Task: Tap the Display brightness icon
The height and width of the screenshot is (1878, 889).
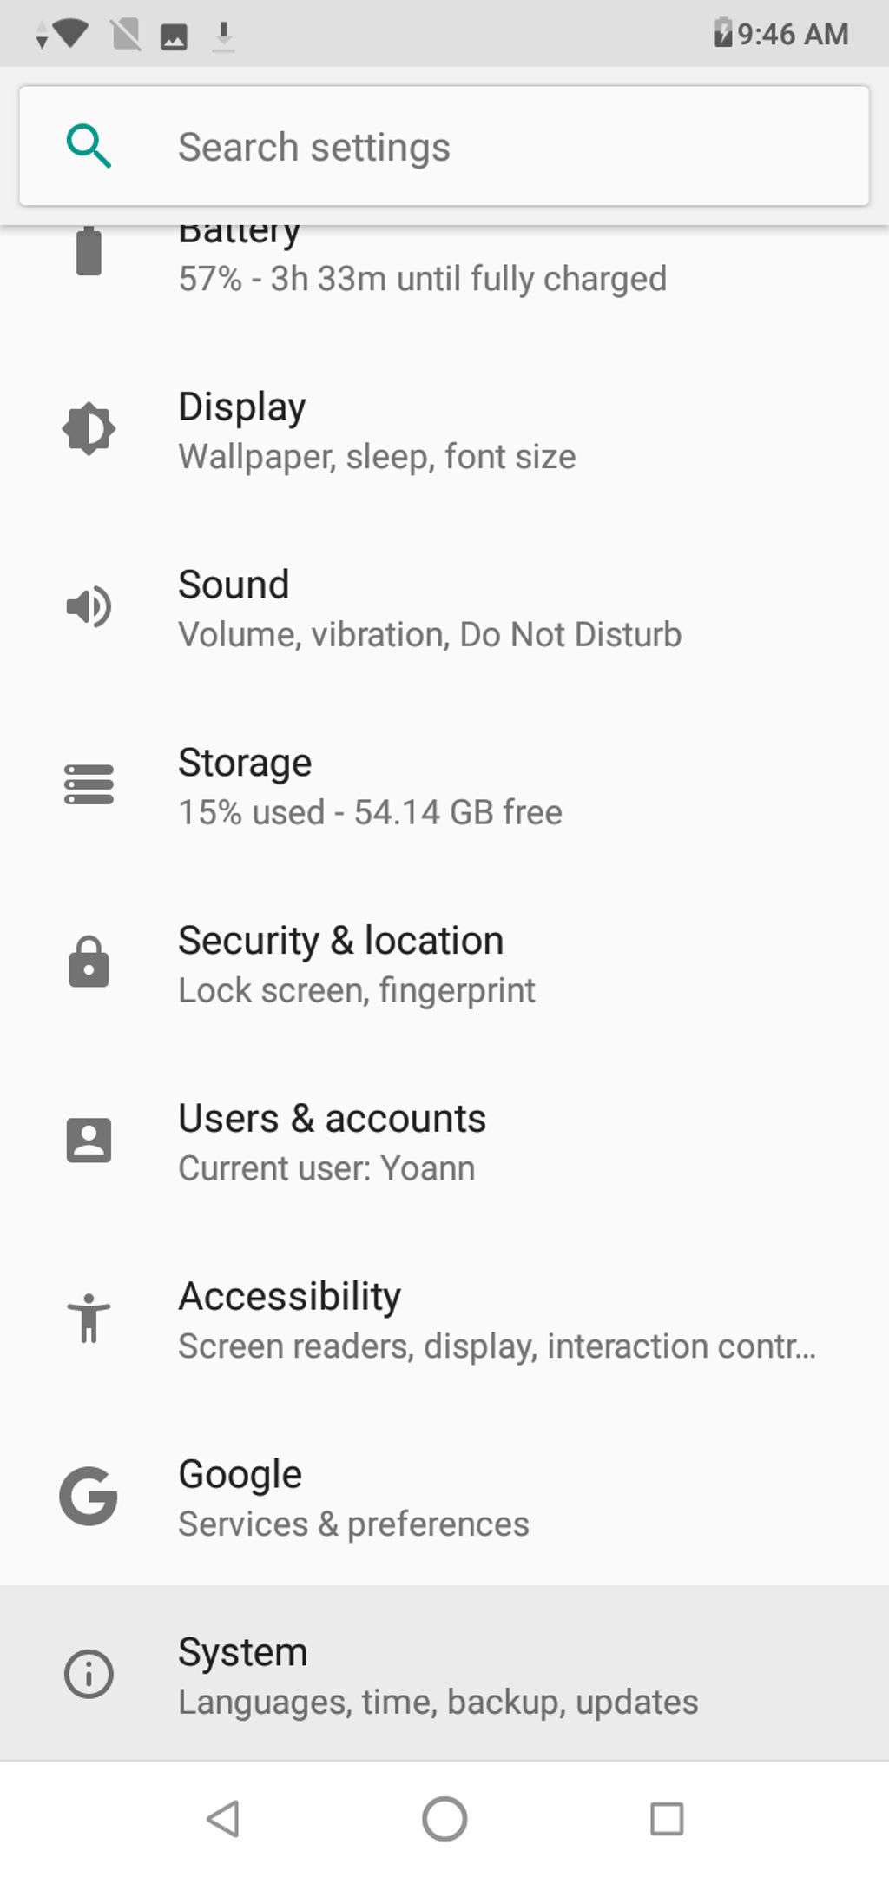Action: pyautogui.click(x=89, y=429)
